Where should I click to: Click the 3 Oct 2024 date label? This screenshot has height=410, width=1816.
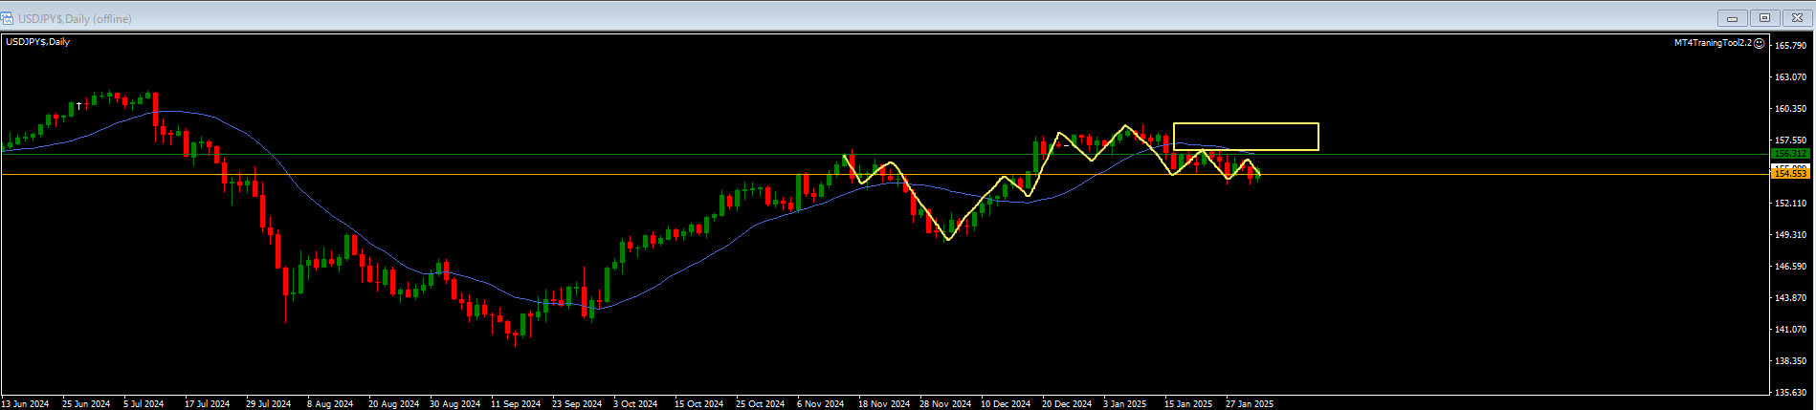pos(635,404)
